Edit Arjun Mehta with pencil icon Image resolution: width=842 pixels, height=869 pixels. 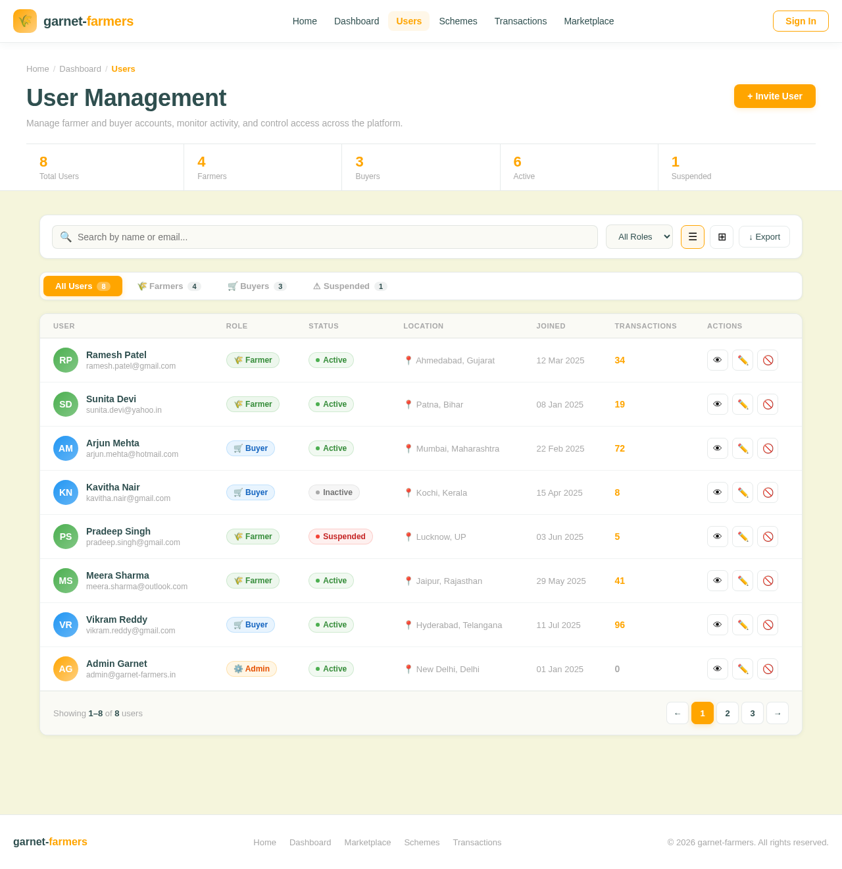tap(743, 448)
